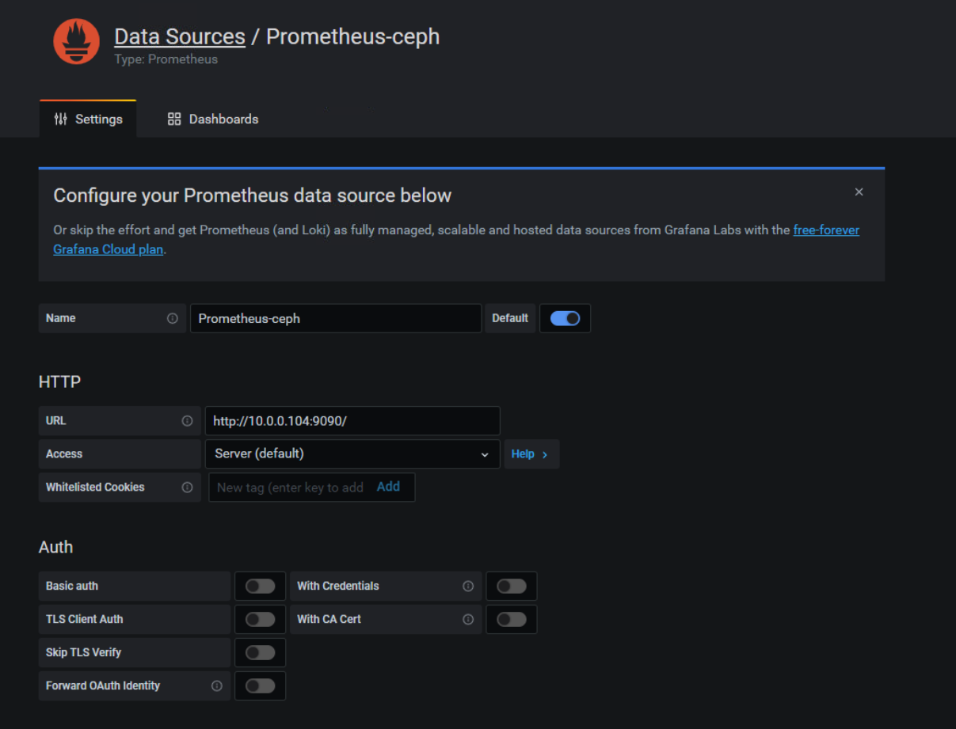The height and width of the screenshot is (729, 956).
Task: Open the free-forever Grafana Cloud plan link
Action: click(x=825, y=230)
